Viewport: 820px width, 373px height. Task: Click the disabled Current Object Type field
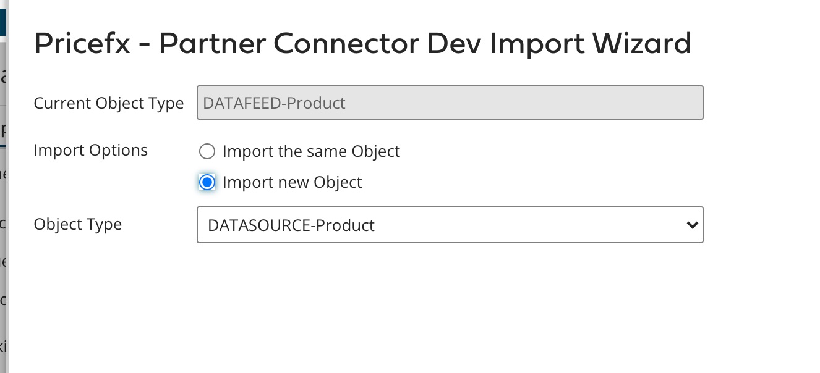pyautogui.click(x=450, y=103)
